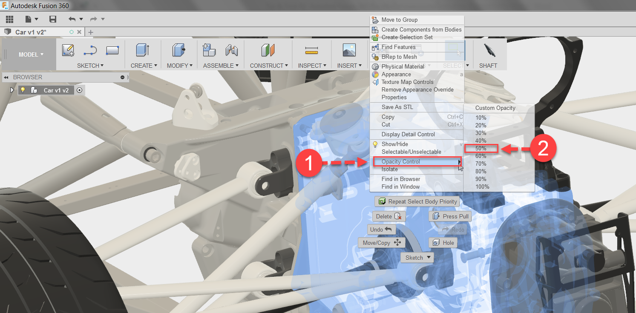This screenshot has height=313, width=636.
Task: Expand Car v1 v2 in the Browser tree
Action: pos(12,90)
